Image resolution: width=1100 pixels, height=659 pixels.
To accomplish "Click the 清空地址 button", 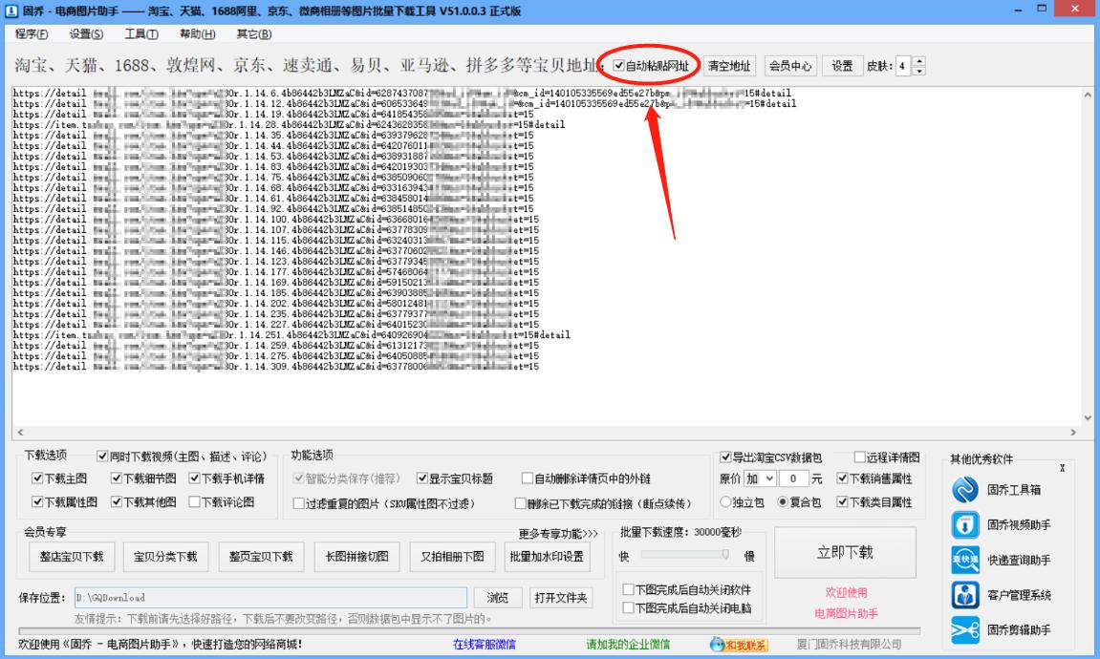I will click(x=729, y=66).
